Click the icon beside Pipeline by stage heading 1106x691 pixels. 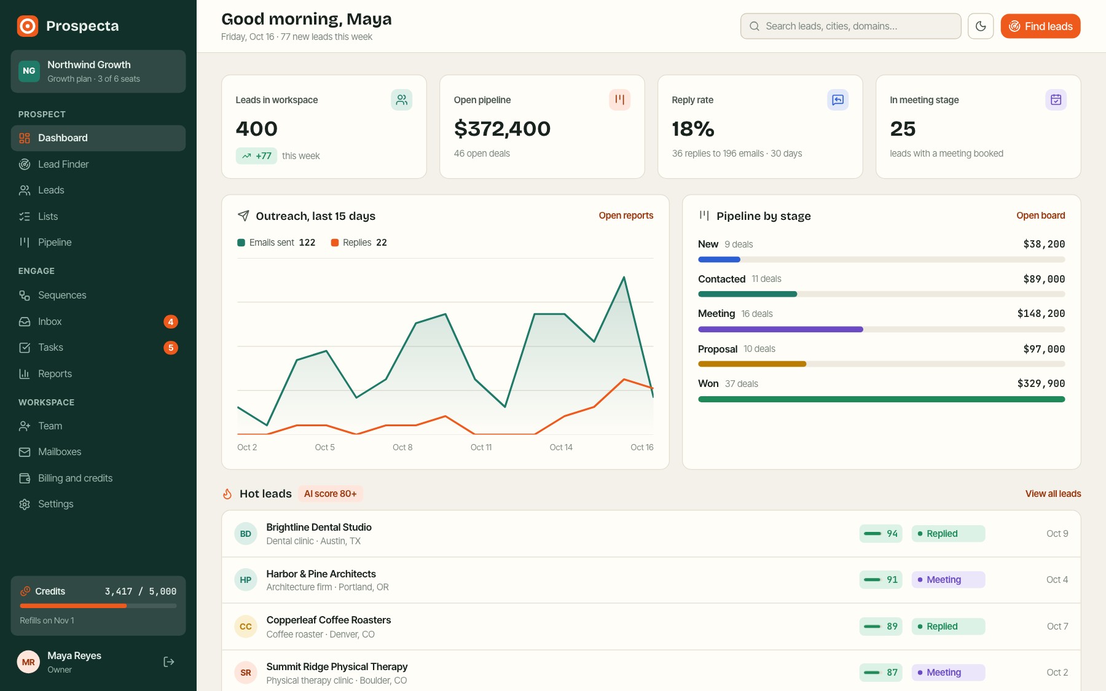[x=704, y=216]
